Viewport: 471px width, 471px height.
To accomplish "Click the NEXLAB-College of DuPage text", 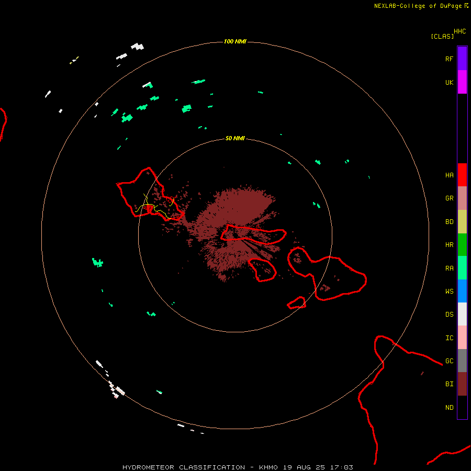I will tap(418, 6).
